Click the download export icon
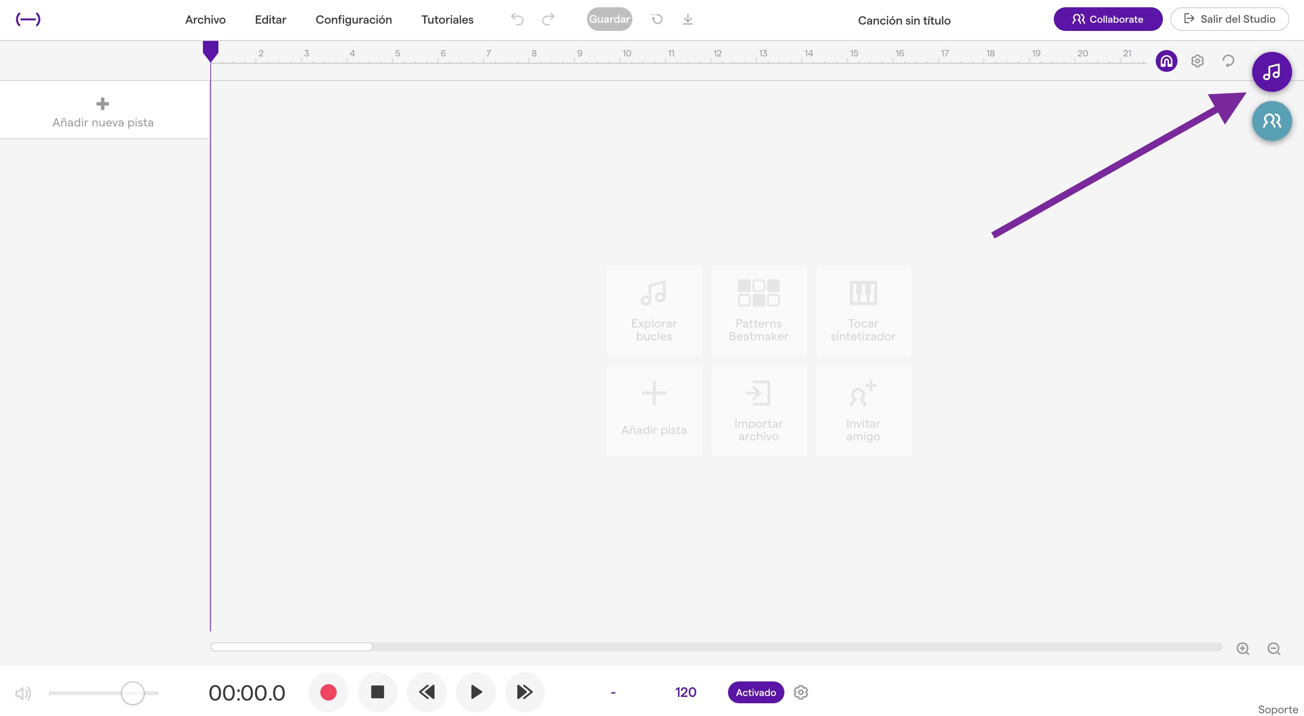This screenshot has width=1304, height=716. 687,19
